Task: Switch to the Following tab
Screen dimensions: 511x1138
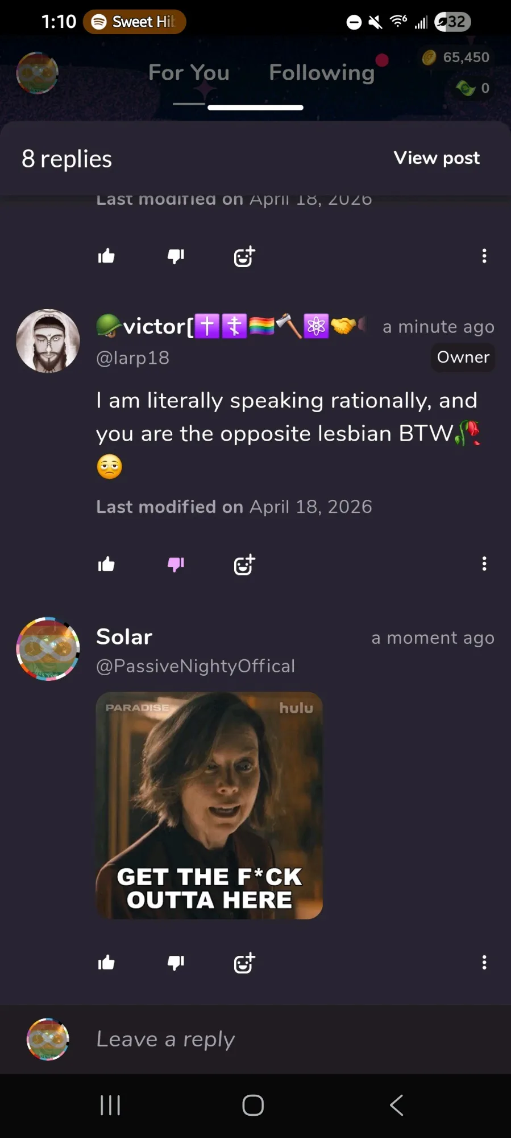Action: (x=322, y=73)
